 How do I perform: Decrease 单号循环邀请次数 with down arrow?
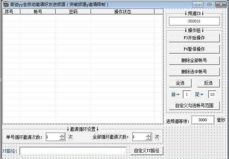click(x=62, y=139)
